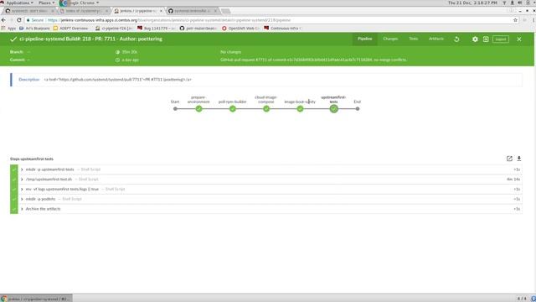Expand the mv -vf logs step
This screenshot has height=302, width=536.
pos(22,190)
